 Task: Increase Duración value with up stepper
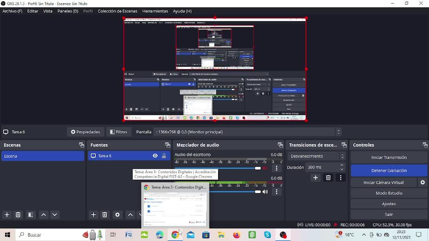coord(342,165)
